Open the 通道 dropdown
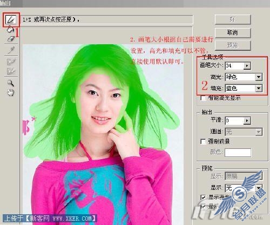Screen dimensions: 270x225 tap(244, 132)
